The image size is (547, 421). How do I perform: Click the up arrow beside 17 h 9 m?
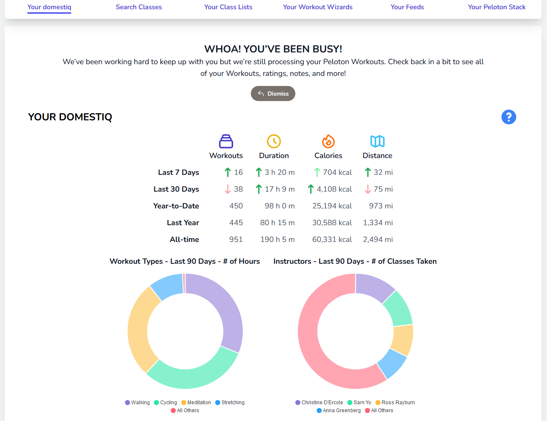pos(259,189)
